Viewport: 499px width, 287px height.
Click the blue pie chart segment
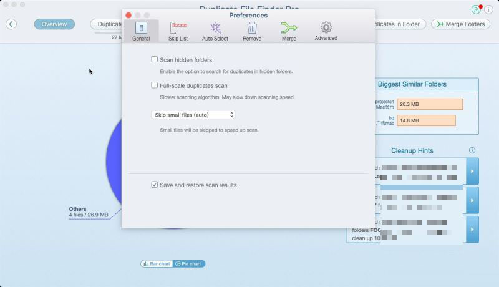point(114,162)
